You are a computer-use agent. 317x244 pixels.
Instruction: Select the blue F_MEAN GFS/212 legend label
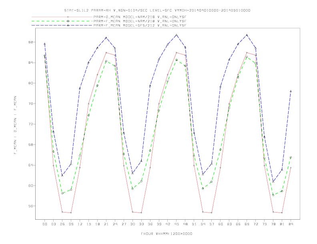(140, 26)
